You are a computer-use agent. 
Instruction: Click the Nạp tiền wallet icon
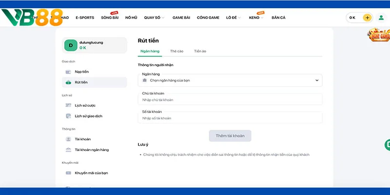[x=68, y=72]
